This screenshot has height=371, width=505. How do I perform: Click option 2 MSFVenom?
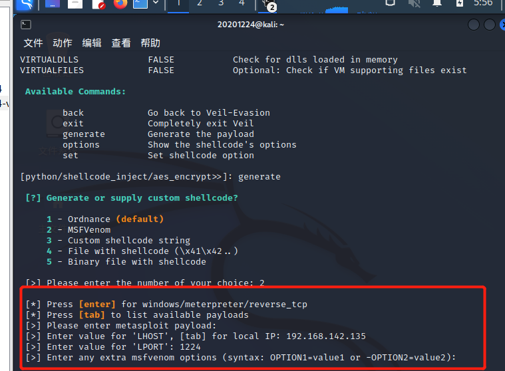tap(79, 230)
